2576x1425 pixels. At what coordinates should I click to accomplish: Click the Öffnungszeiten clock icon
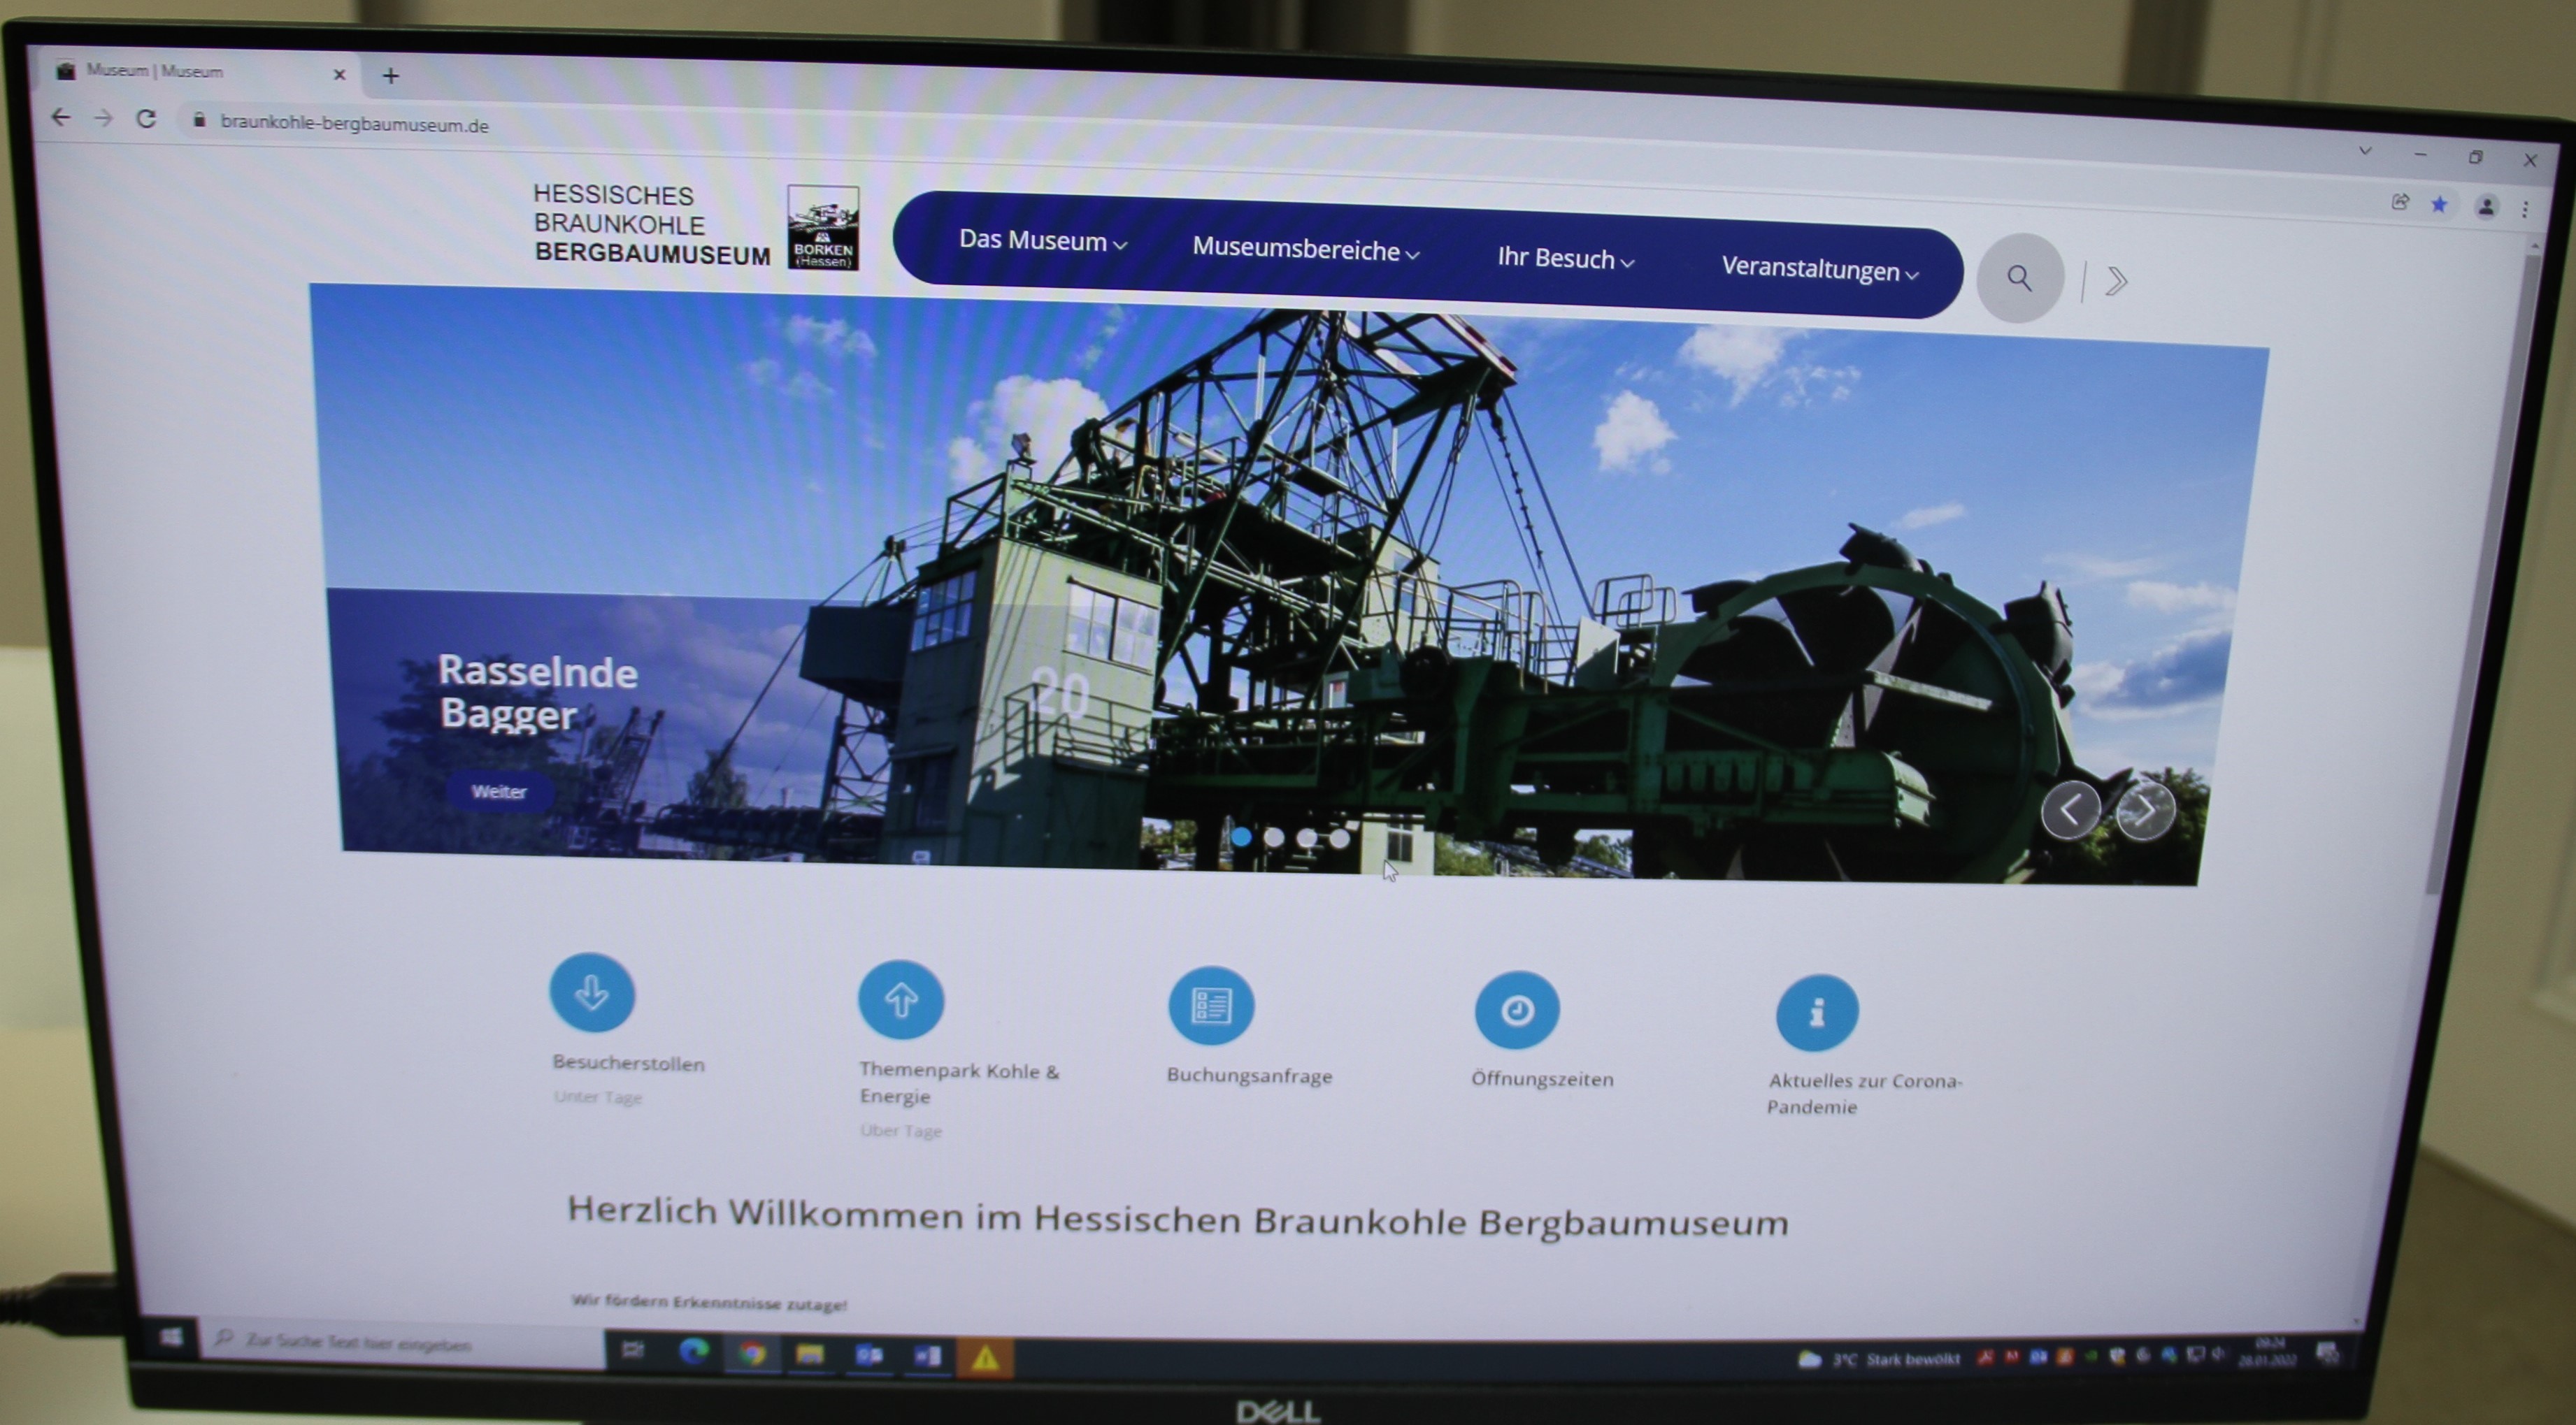(1517, 1011)
